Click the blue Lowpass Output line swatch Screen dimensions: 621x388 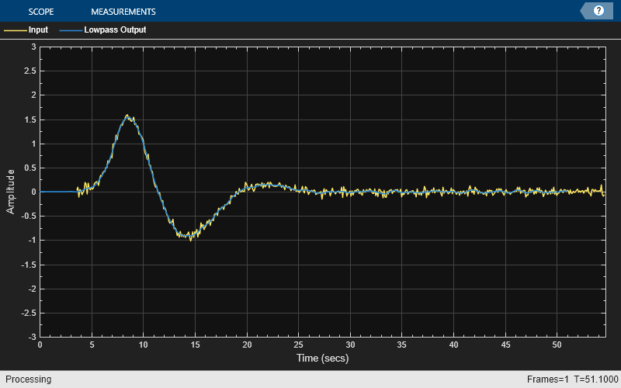(x=70, y=30)
